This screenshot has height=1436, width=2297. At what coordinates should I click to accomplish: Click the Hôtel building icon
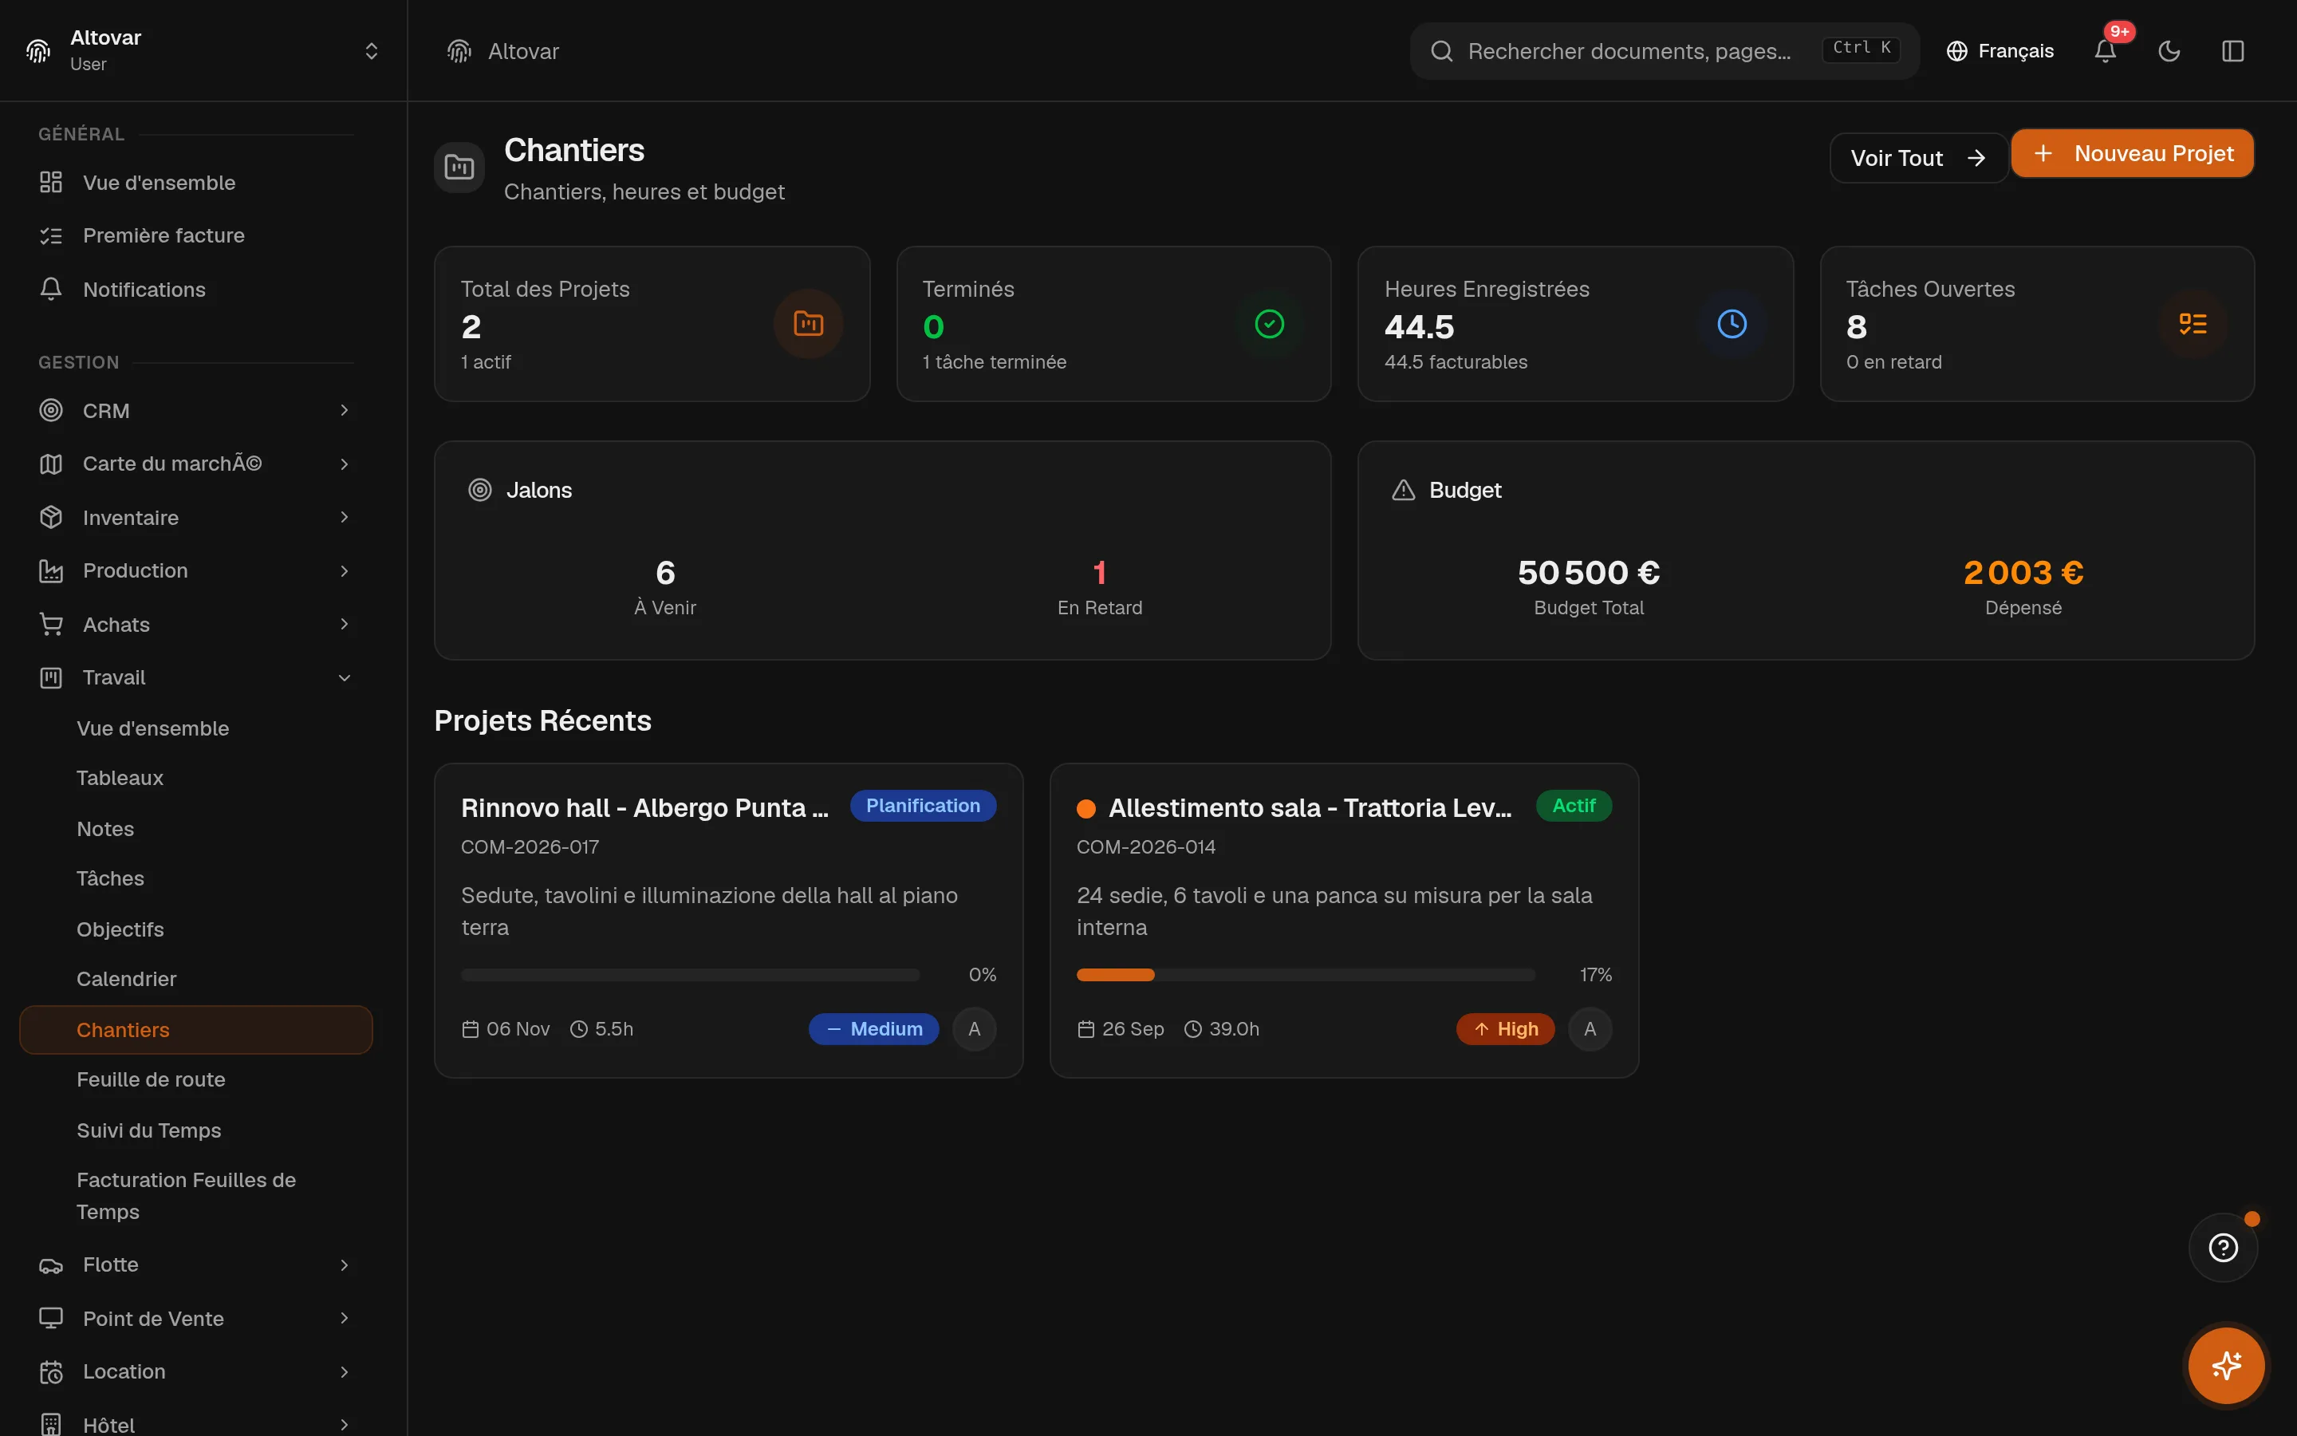pyautogui.click(x=51, y=1425)
